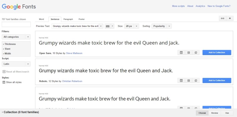
Task: Add Open Sans to Collection
Action: 217,52
